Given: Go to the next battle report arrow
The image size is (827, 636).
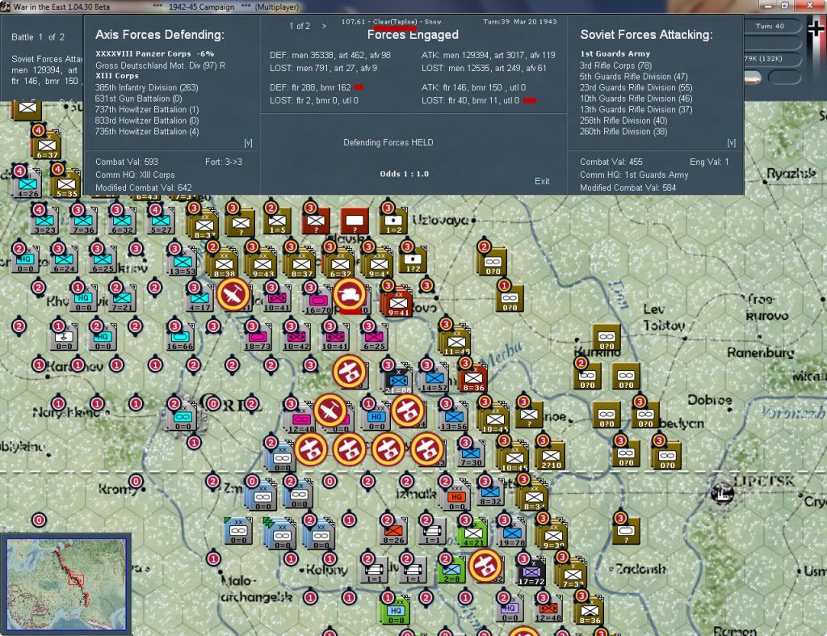Looking at the screenshot, I should pos(324,26).
